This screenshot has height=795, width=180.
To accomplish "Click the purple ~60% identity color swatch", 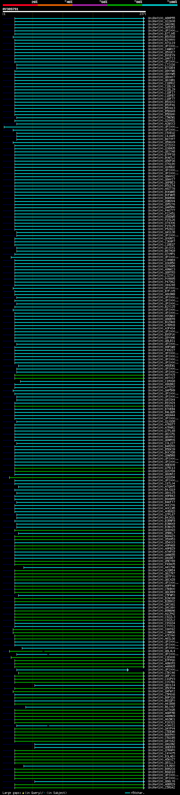I will pyautogui.click(x=90, y=5).
